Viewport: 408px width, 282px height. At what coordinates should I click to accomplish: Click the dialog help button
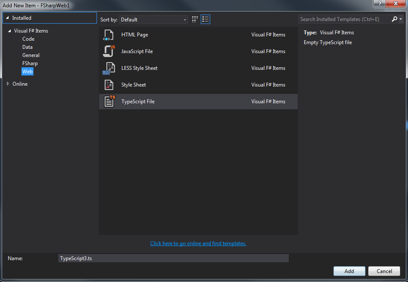(x=380, y=4)
